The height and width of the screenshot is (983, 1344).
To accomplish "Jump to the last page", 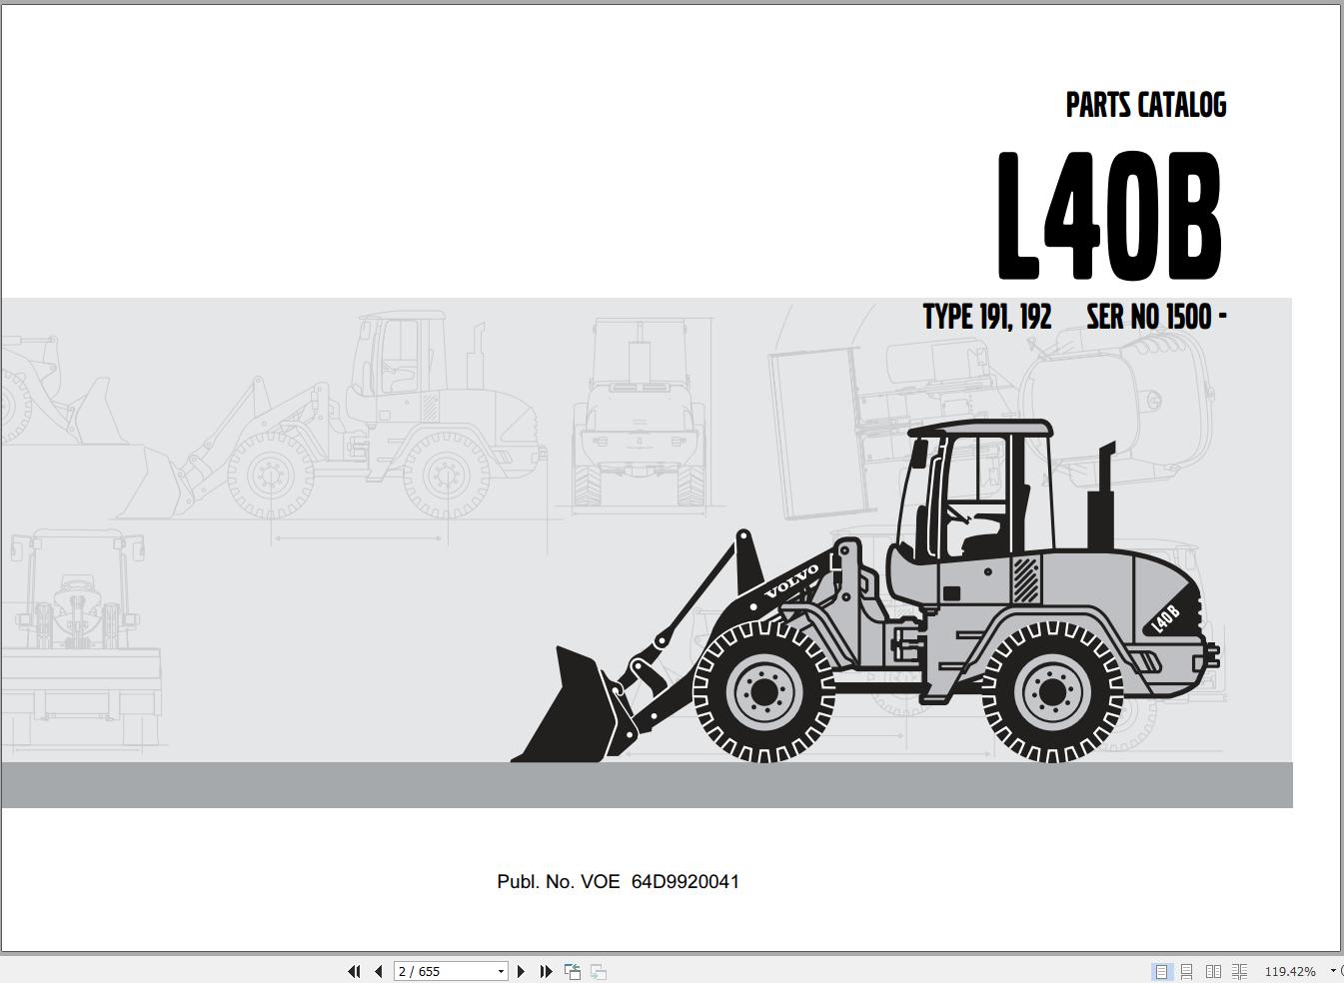I will pos(545,970).
